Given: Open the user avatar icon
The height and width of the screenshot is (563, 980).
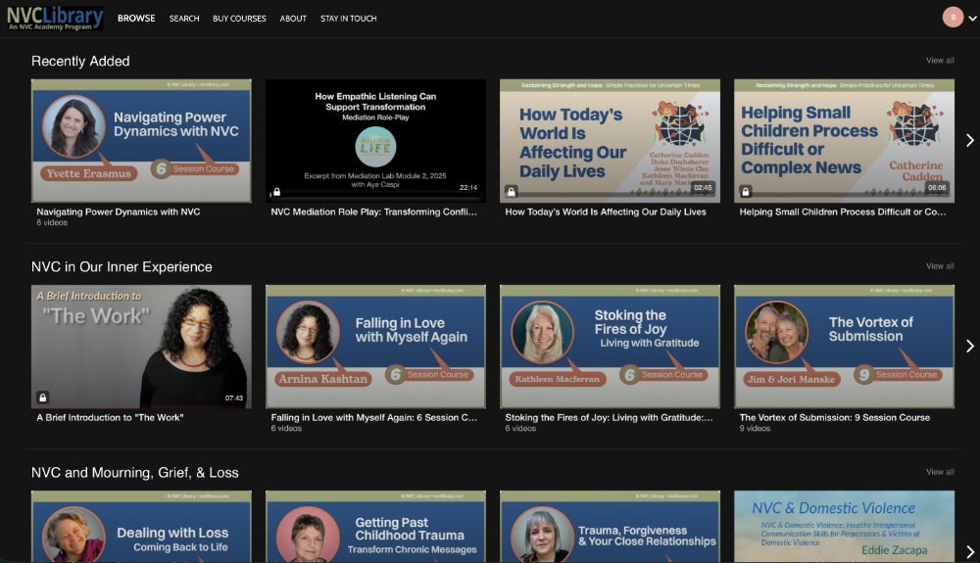Looking at the screenshot, I should pyautogui.click(x=953, y=17).
